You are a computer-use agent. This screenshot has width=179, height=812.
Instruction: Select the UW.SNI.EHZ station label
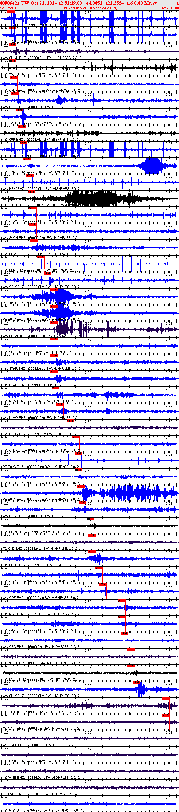point(12,352)
